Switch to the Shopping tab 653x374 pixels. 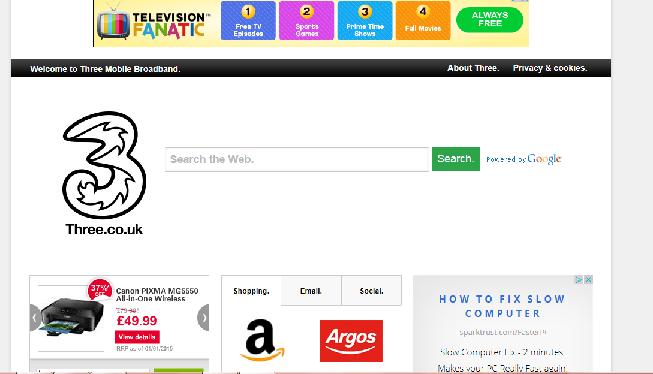point(251,291)
